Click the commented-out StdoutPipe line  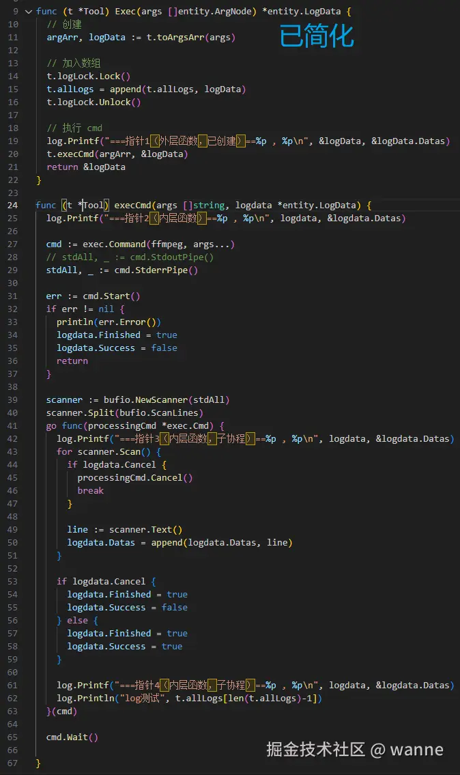pyautogui.click(x=130, y=257)
